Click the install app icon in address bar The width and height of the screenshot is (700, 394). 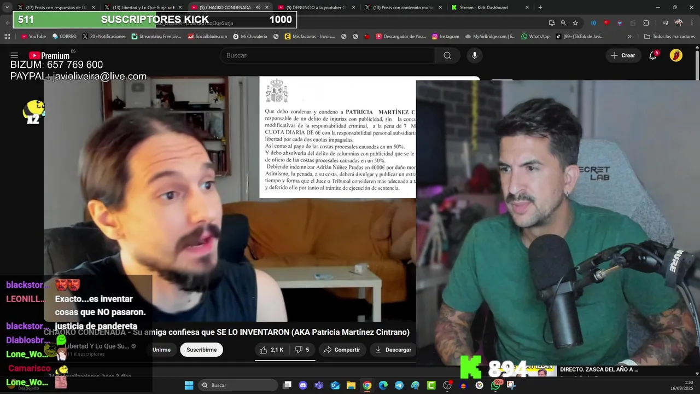click(x=552, y=23)
